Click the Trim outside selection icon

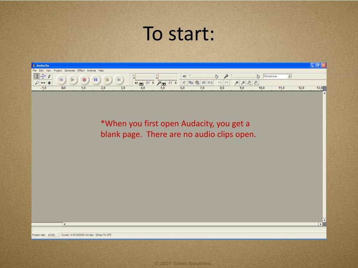(x=204, y=83)
